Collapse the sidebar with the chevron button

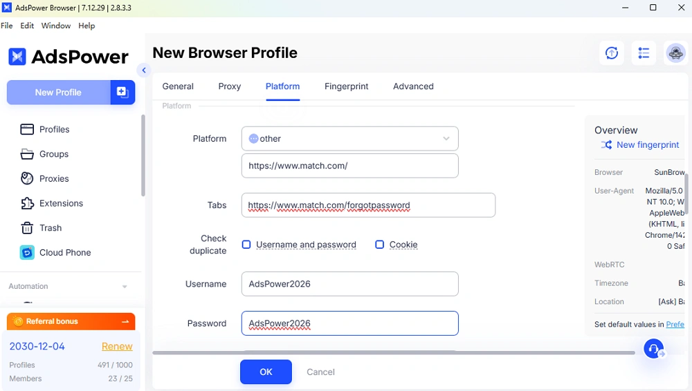pos(144,70)
